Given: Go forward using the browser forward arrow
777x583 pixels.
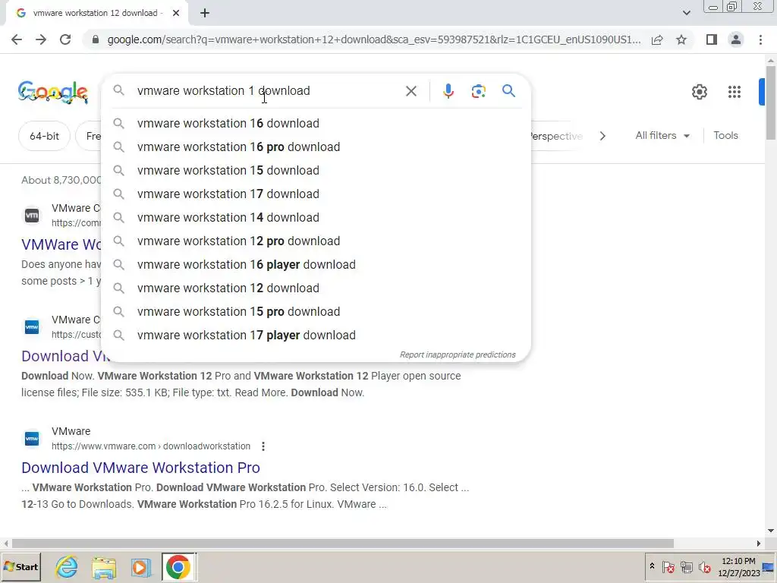Looking at the screenshot, I should pos(41,39).
